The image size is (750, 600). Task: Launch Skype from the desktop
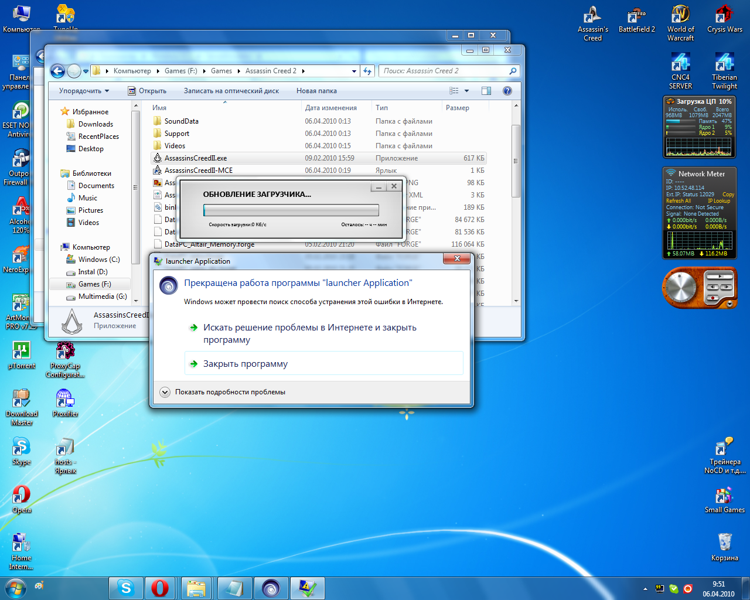(21, 451)
